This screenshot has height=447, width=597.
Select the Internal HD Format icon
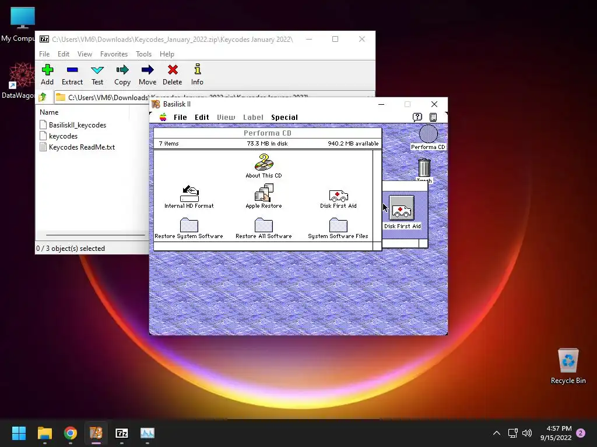[x=189, y=197]
